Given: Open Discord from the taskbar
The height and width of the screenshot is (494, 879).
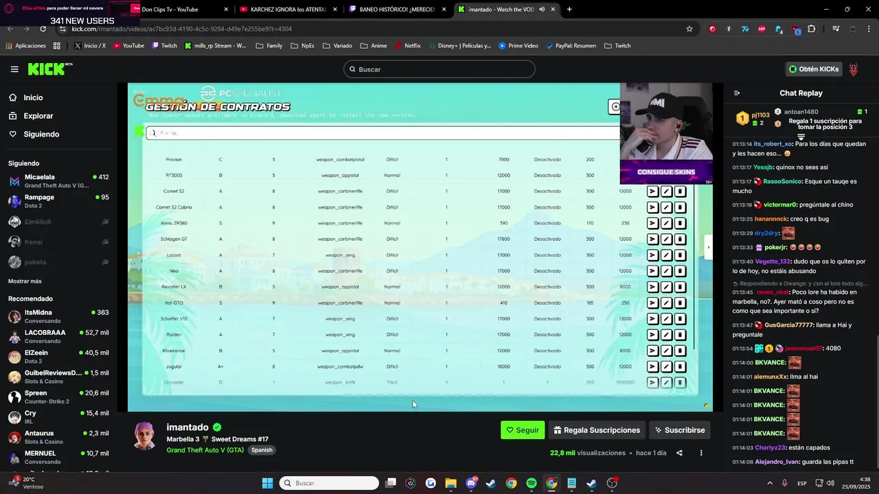Looking at the screenshot, I should pos(471,483).
